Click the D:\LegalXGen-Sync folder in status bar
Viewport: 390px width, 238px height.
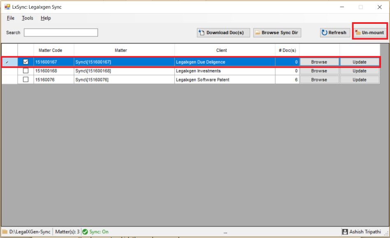(x=5, y=232)
